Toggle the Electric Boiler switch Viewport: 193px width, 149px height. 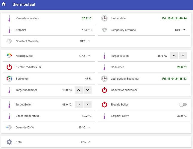pos(183,105)
